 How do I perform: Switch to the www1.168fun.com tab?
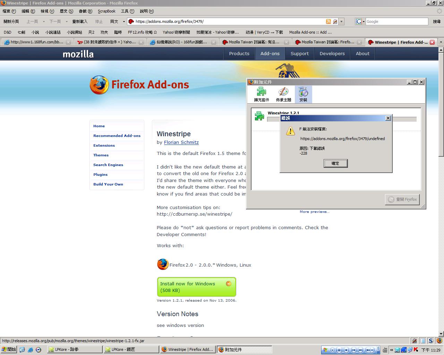[x=37, y=42]
